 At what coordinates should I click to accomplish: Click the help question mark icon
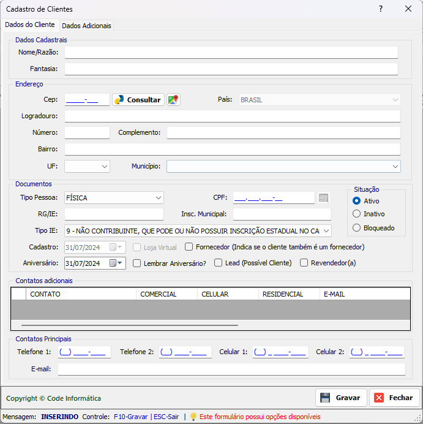(x=381, y=9)
